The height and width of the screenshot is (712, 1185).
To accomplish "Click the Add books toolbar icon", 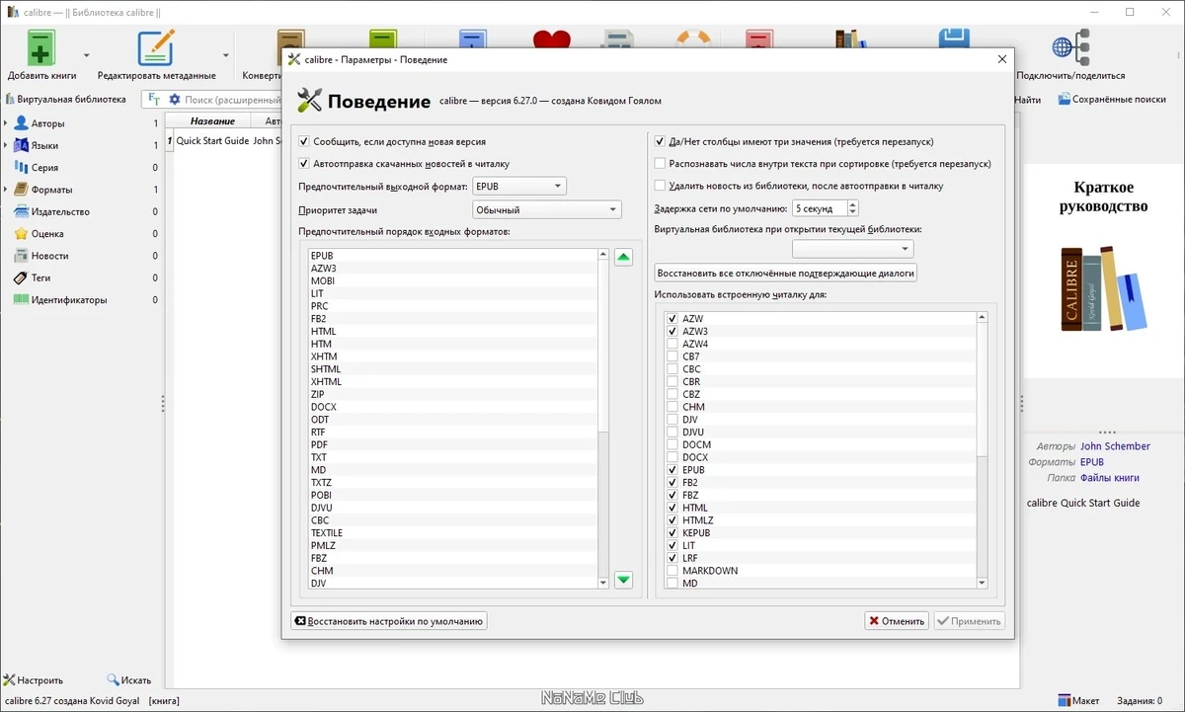I will pyautogui.click(x=41, y=47).
